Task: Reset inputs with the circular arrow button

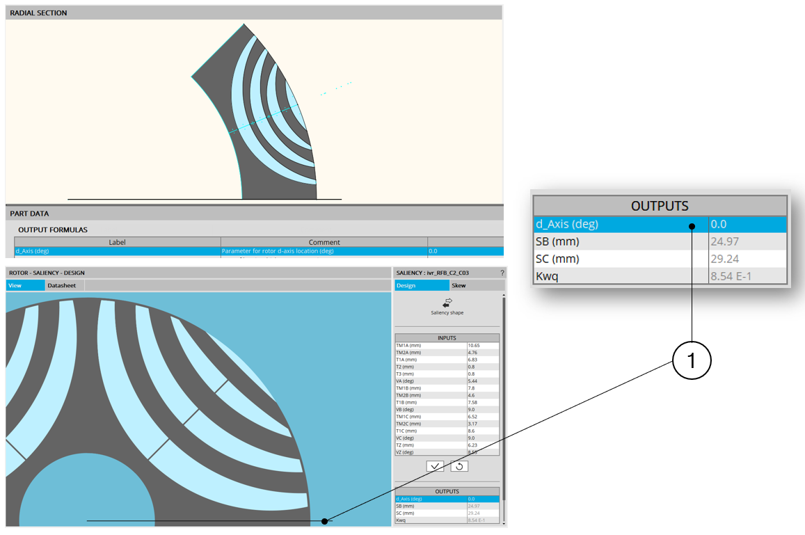Action: point(459,466)
